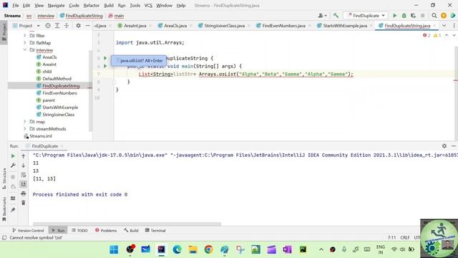Open Search Everywhere magnifier icon
The height and width of the screenshot is (258, 458).
click(x=434, y=16)
